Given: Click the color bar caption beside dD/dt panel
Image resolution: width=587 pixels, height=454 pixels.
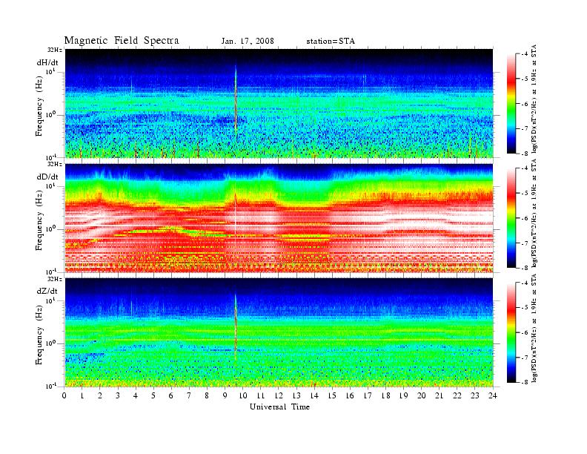Looking at the screenshot, I should click(534, 213).
